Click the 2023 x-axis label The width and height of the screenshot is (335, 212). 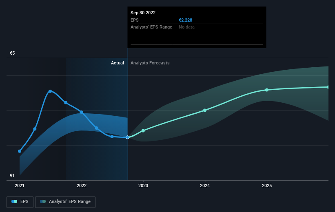tap(143, 186)
